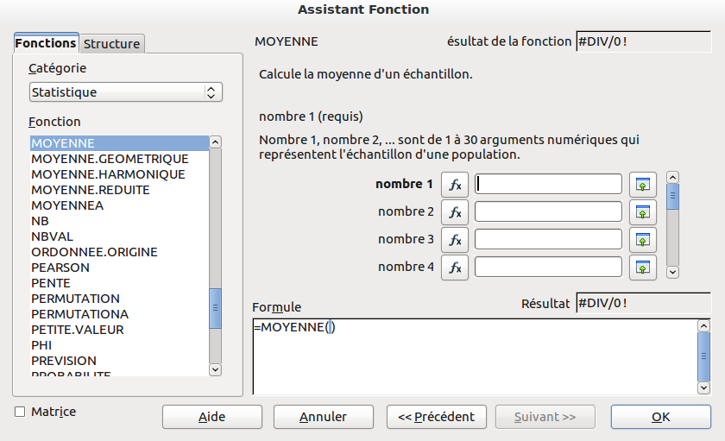725x441 pixels.
Task: Select the Fonctions tab
Action: pyautogui.click(x=46, y=43)
